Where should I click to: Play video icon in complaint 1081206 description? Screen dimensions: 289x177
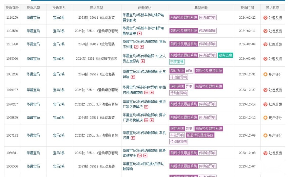[133, 77]
